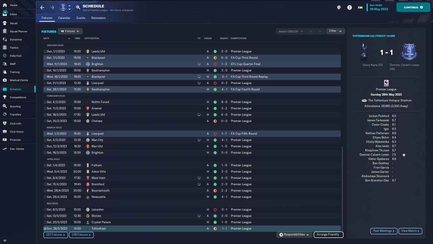Open the Tactics board icon
This screenshot has height=244, width=433.
5,48
